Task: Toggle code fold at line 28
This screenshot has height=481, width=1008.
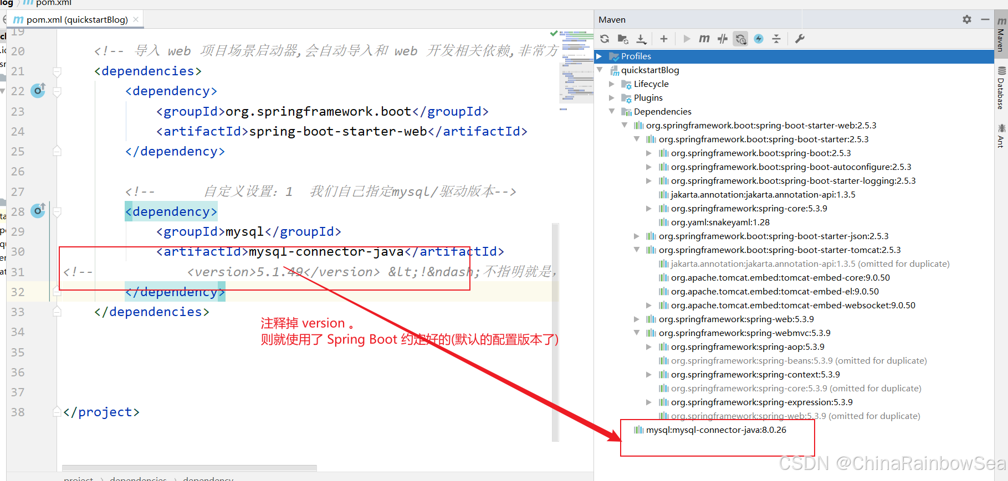Action: (57, 211)
